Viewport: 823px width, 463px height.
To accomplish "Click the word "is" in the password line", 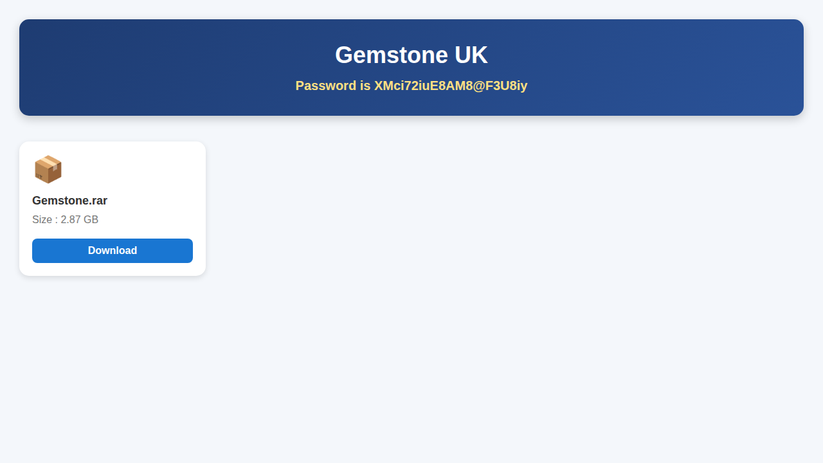I will pos(365,86).
